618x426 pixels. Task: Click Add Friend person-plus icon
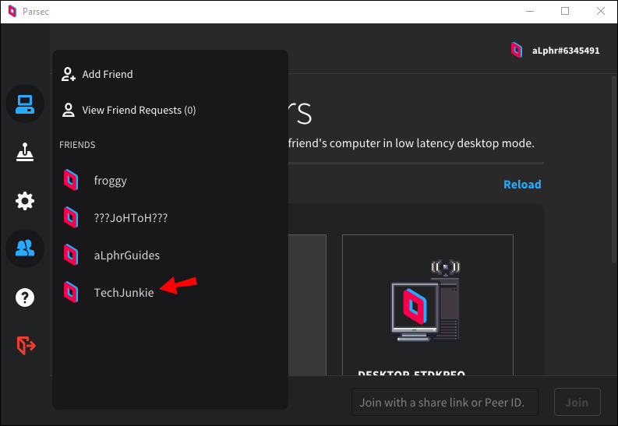coord(68,74)
